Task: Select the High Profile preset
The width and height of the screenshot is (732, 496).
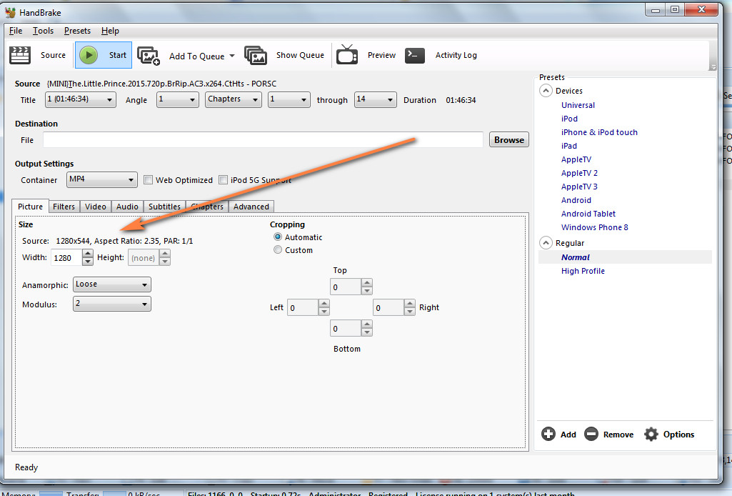Action: [x=583, y=271]
